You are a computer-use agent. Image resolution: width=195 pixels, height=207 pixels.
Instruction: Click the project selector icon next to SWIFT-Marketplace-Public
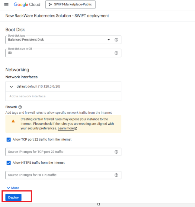(50, 4)
